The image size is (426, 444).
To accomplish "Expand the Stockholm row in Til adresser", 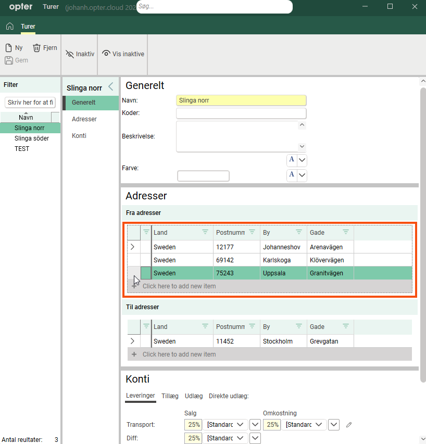I will point(132,341).
